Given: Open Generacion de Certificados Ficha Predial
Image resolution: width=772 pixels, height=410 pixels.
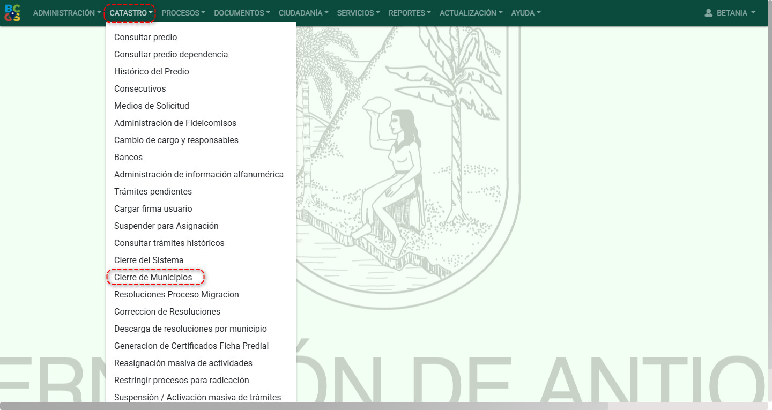Looking at the screenshot, I should (201, 346).
